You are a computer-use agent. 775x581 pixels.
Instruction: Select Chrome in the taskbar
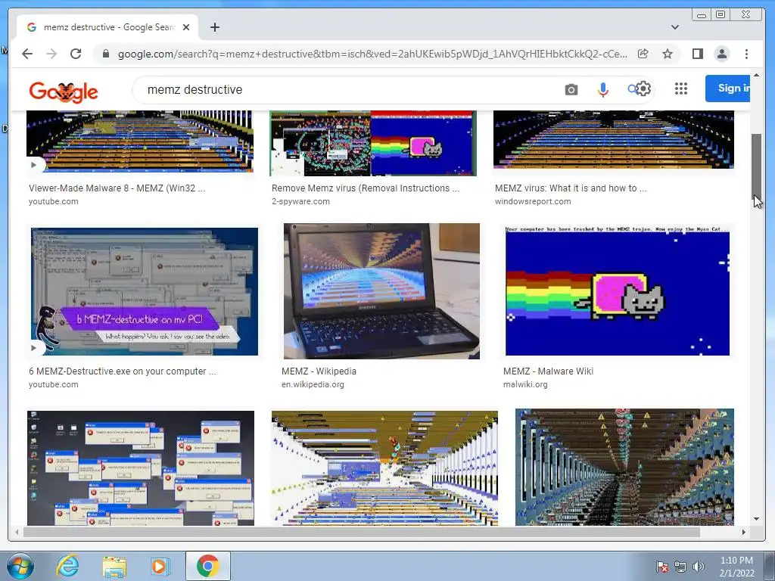[x=208, y=566]
